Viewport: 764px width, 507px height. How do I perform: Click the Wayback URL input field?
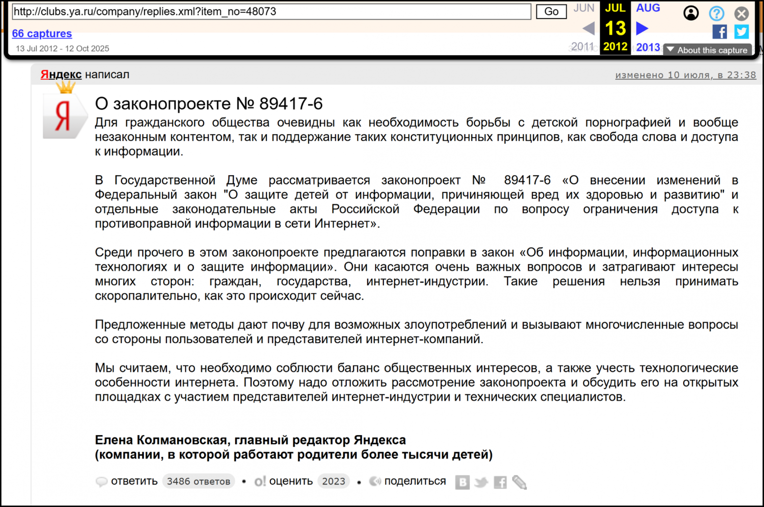(x=271, y=12)
